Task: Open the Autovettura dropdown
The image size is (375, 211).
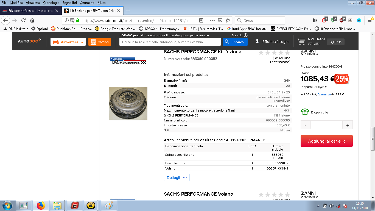Action: point(68,42)
